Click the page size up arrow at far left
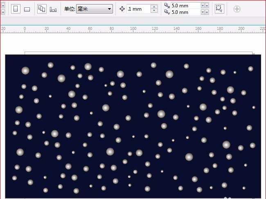Viewport: 266px width, 199px height. pyautogui.click(x=3, y=6)
